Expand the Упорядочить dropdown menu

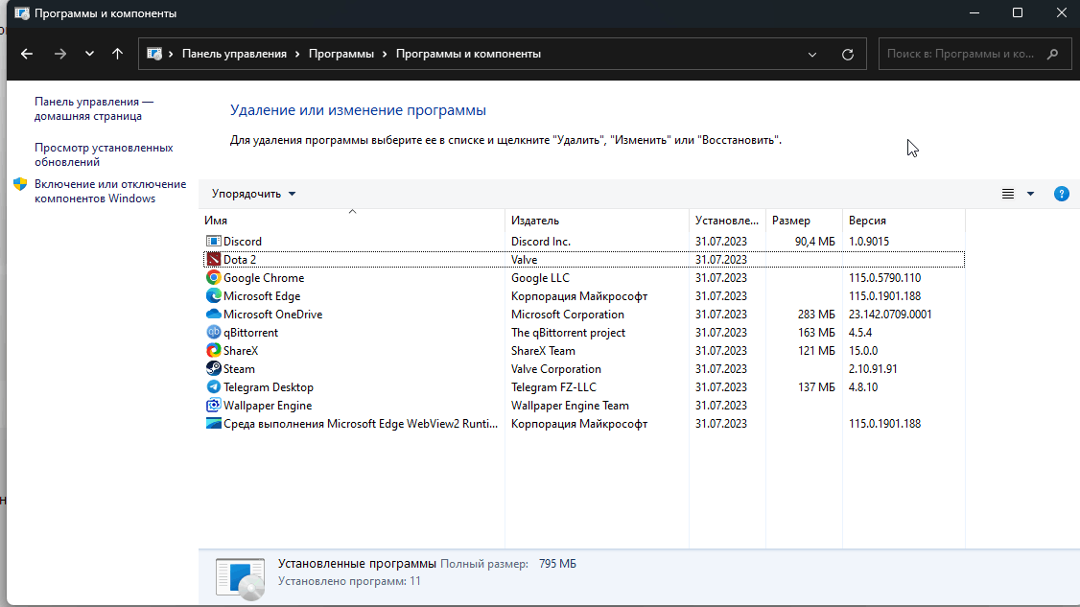[x=253, y=194]
